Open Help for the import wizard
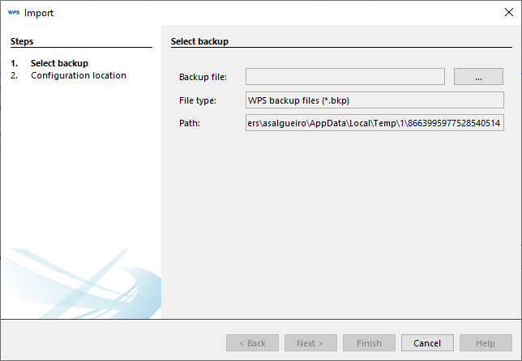This screenshot has width=522, height=361. [x=486, y=343]
